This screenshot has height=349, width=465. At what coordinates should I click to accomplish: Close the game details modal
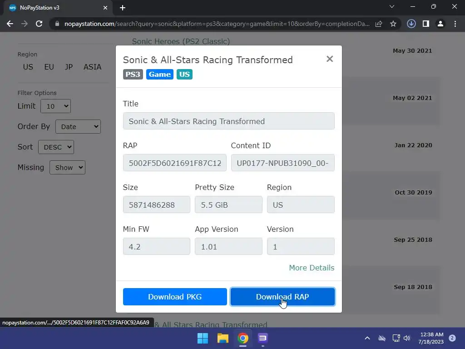[330, 59]
